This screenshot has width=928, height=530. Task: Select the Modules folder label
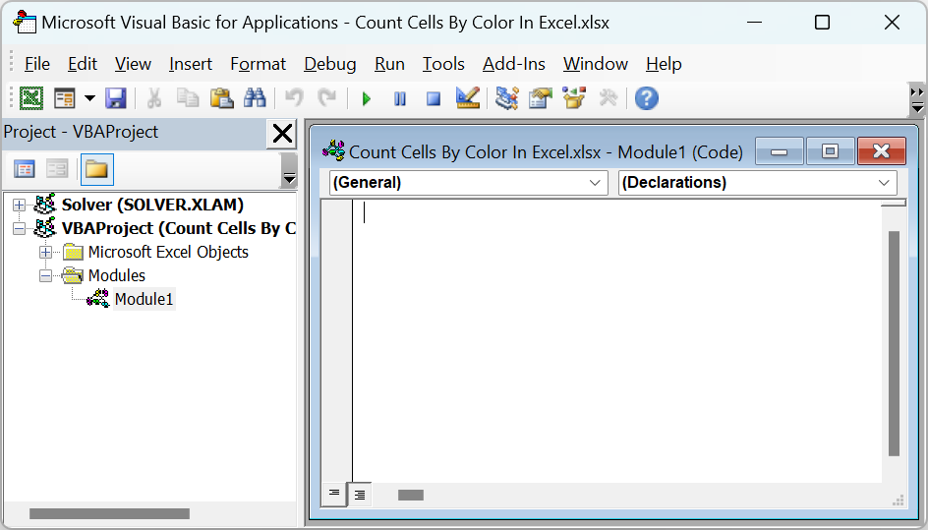117,276
